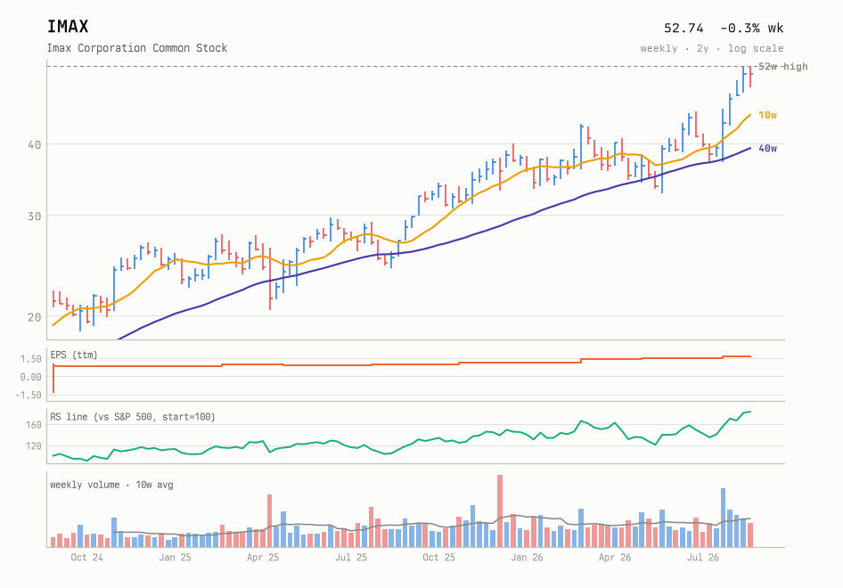Click the 0.00 EPS axis value
This screenshot has height=588, width=843.
click(x=30, y=377)
